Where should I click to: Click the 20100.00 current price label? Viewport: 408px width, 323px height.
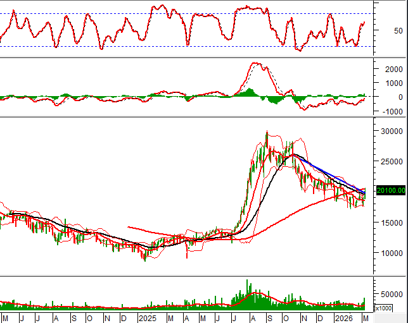coord(391,190)
